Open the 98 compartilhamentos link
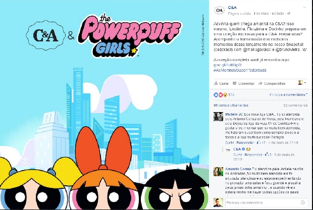The height and width of the screenshot is (210, 313). pos(231,105)
